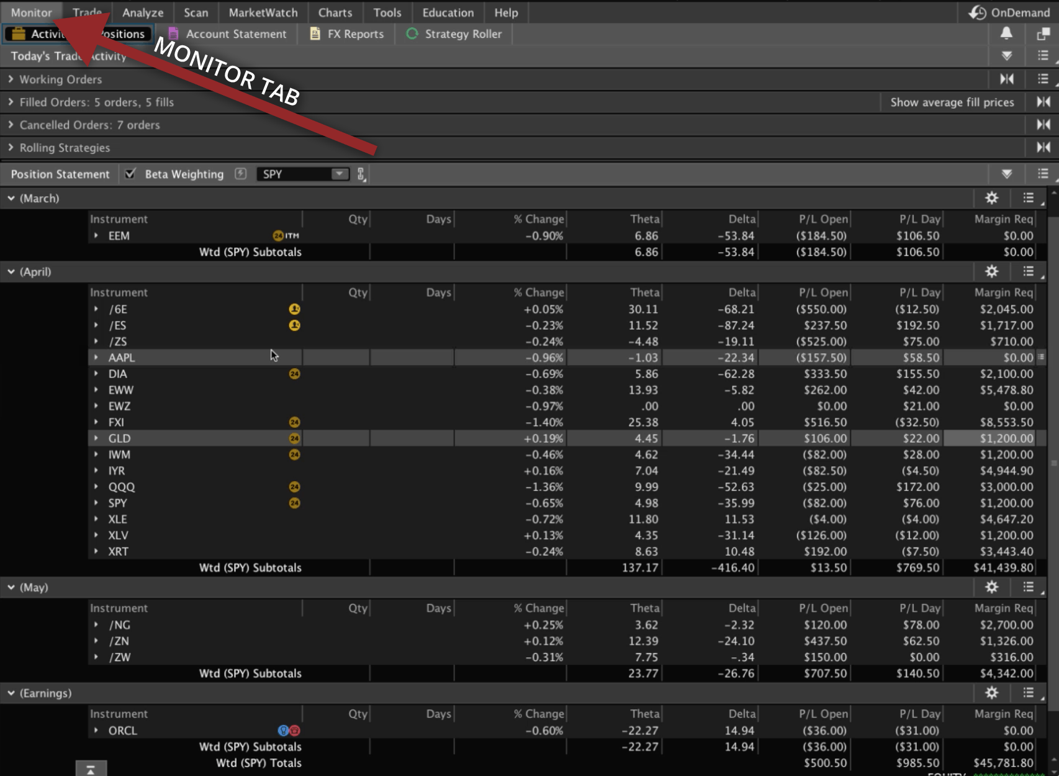Open list menu icon for March group
Image resolution: width=1059 pixels, height=776 pixels.
point(1029,198)
